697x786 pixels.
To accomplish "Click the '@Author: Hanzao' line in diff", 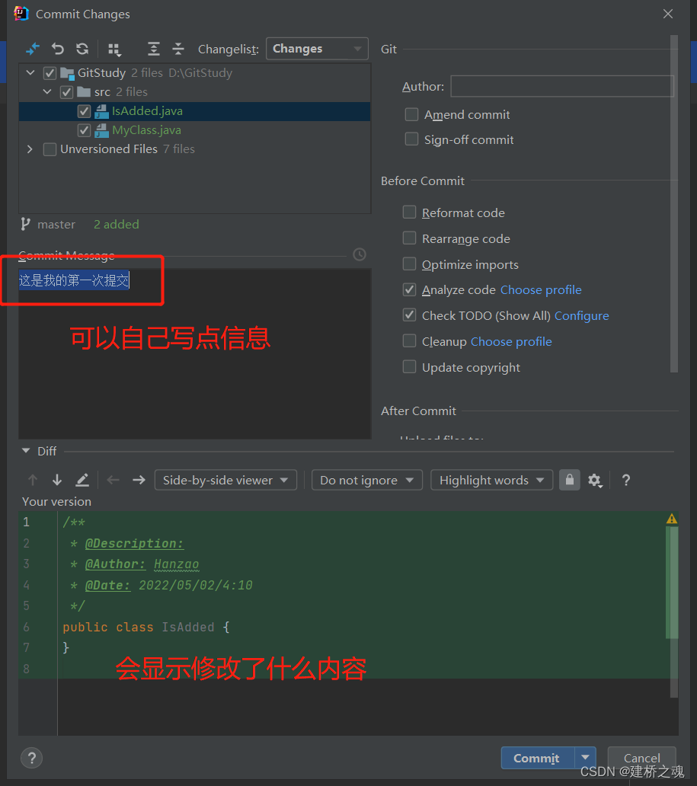I will tap(135, 564).
